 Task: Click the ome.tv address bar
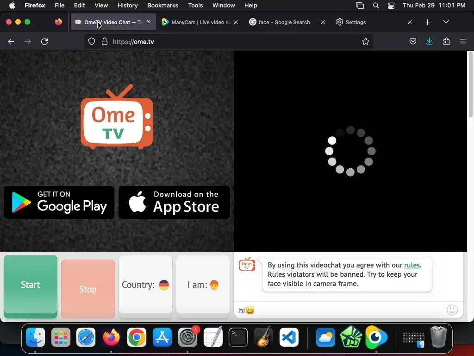(230, 41)
